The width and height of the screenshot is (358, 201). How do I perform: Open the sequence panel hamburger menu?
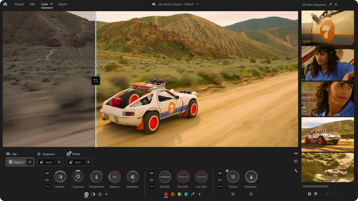point(336,4)
